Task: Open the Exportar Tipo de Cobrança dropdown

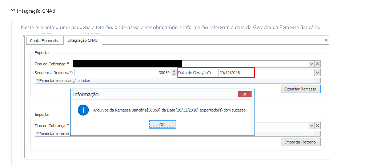Action: [x=312, y=64]
